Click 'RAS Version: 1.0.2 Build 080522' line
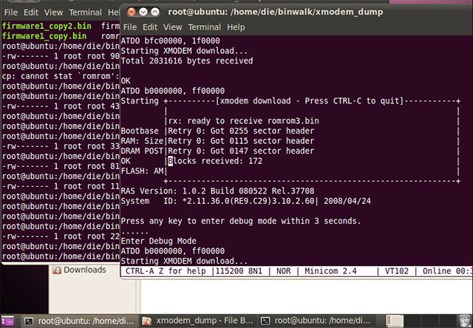 point(217,191)
